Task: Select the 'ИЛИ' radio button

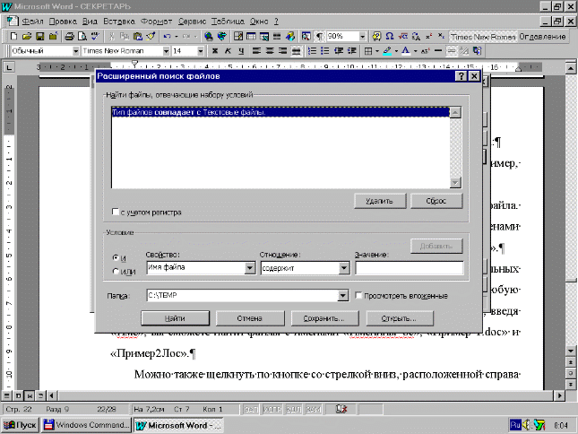Action: click(x=116, y=272)
